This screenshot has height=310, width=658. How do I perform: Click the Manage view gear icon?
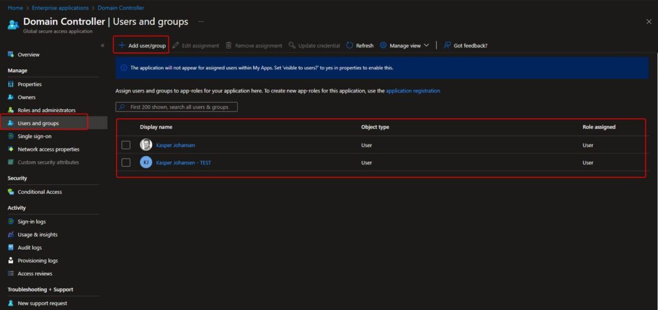[383, 45]
